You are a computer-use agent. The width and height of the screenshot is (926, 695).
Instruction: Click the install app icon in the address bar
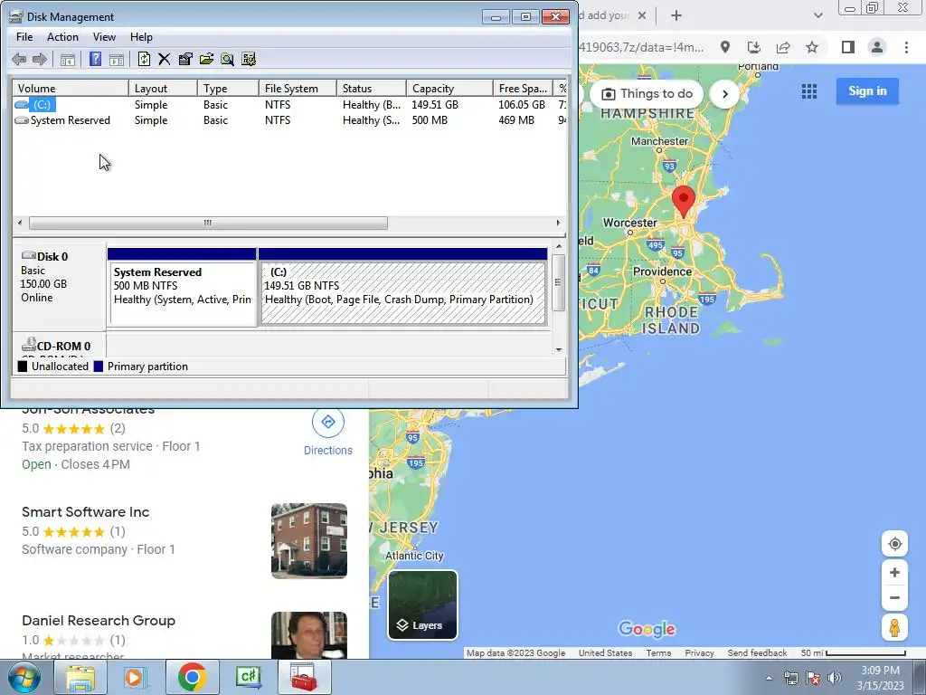pyautogui.click(x=754, y=47)
